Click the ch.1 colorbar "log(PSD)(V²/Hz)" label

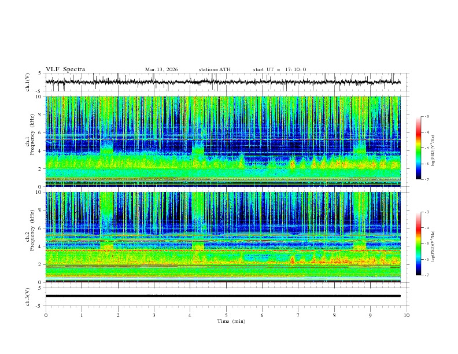[433, 151]
